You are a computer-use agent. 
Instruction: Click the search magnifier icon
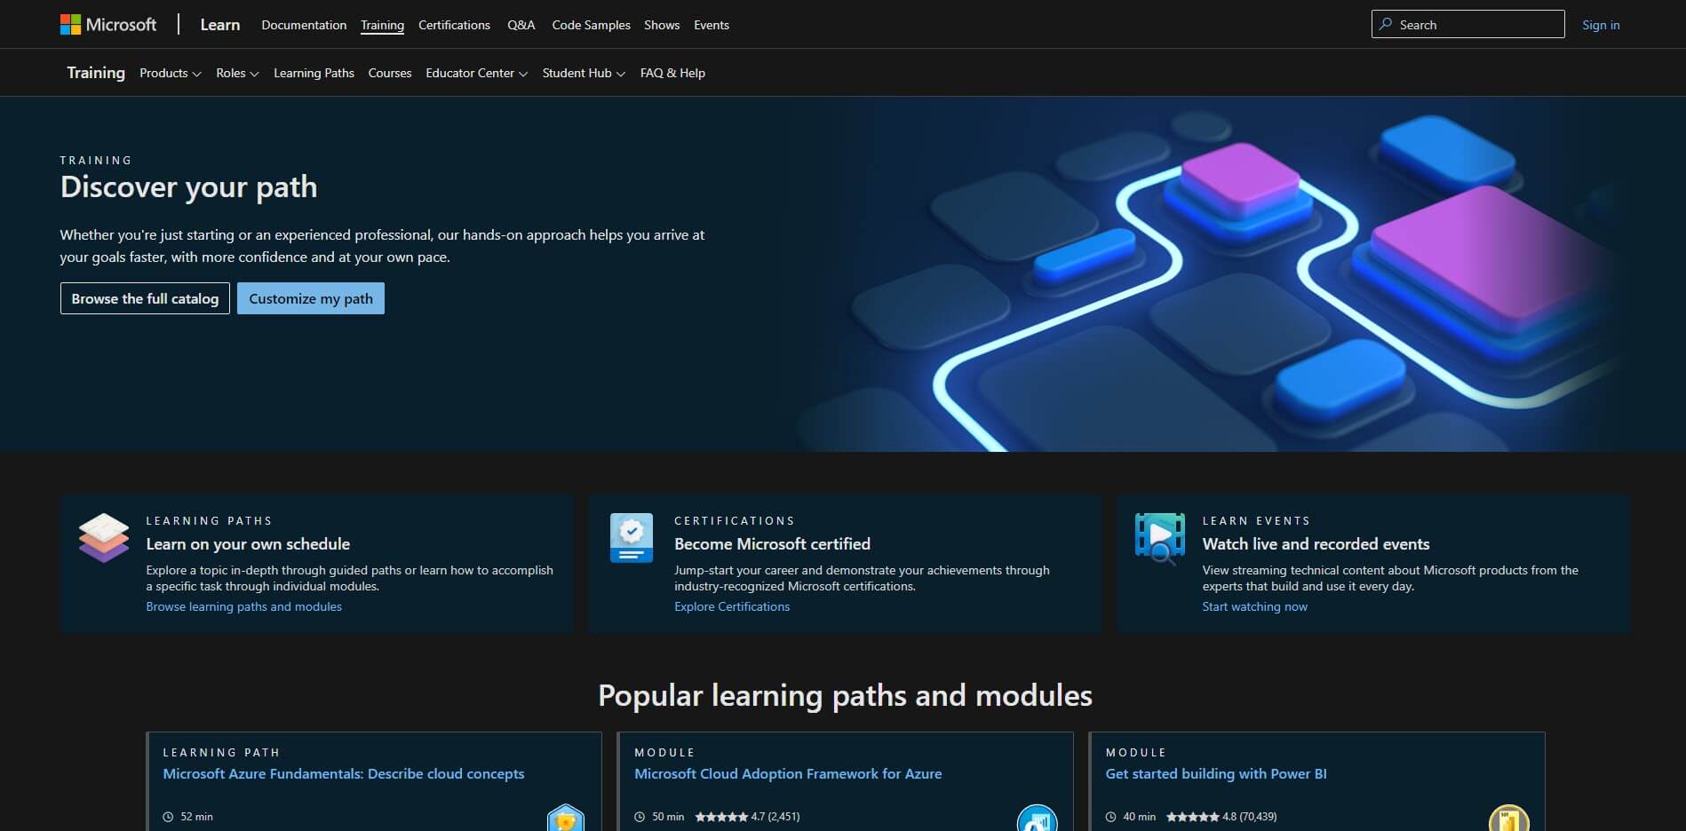click(1386, 24)
